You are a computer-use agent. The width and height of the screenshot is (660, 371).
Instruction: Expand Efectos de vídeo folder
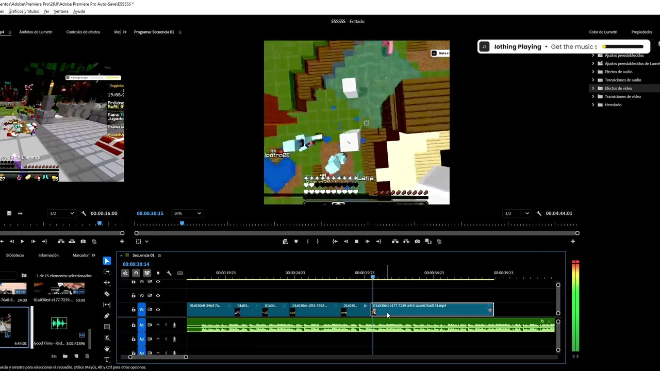(593, 88)
